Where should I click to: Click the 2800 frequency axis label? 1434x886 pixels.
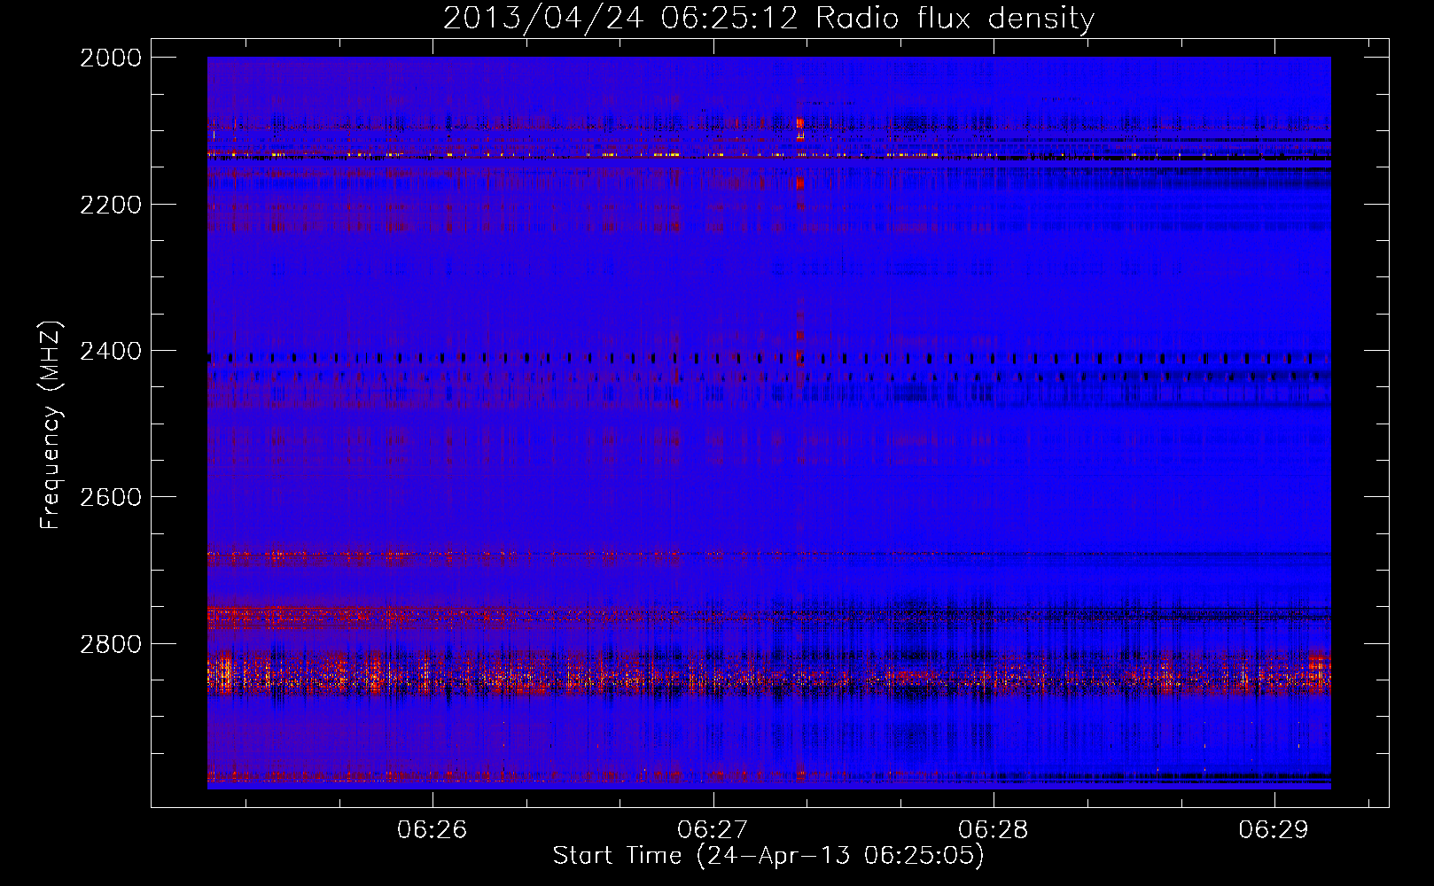(x=111, y=644)
